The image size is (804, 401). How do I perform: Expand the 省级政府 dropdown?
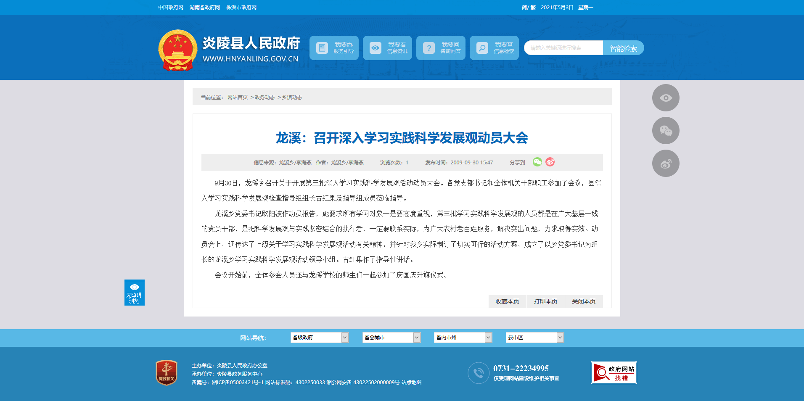[319, 338]
